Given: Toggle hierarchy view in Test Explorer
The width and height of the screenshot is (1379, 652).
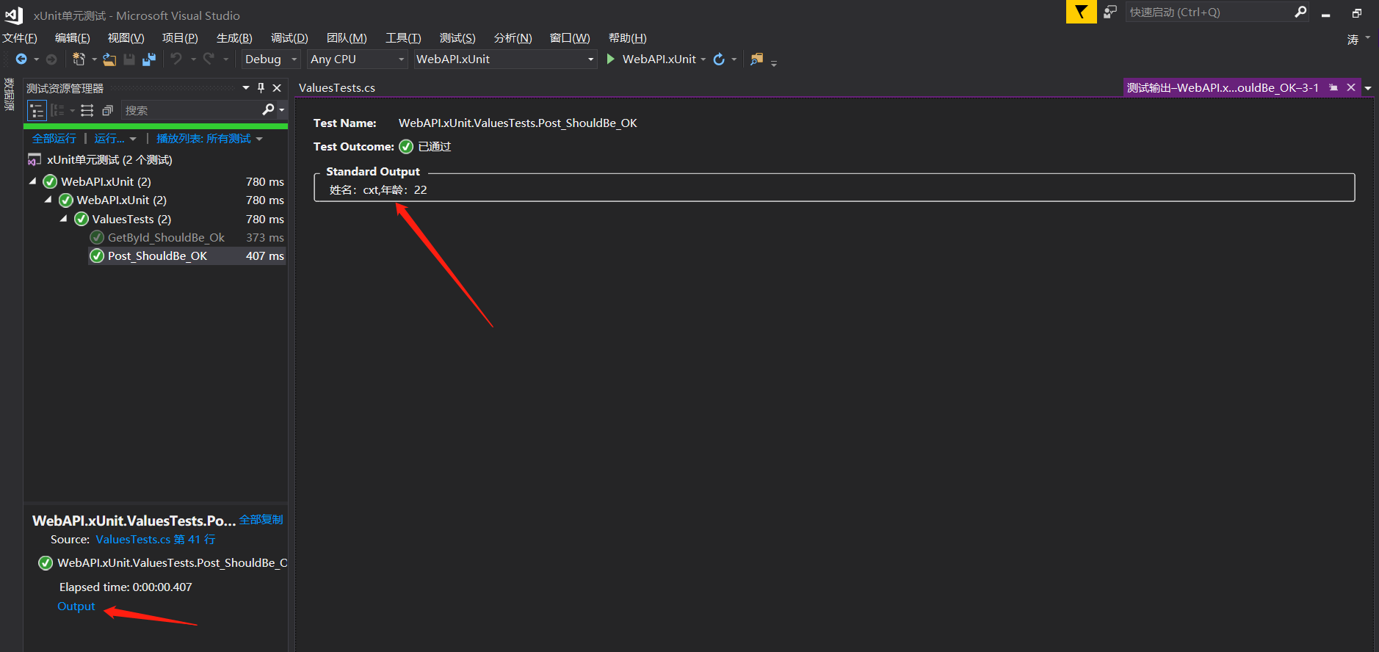Looking at the screenshot, I should tap(37, 111).
